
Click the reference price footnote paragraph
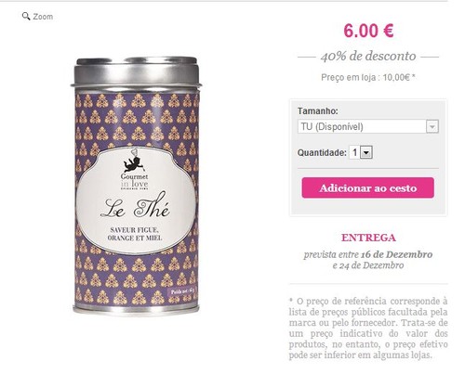pos(368,328)
